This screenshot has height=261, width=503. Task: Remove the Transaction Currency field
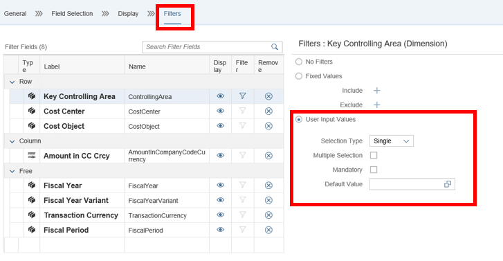[x=269, y=215]
